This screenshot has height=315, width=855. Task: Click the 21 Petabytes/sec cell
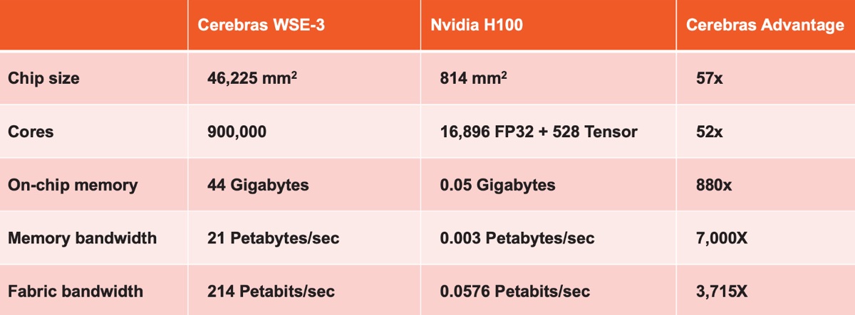coord(273,238)
